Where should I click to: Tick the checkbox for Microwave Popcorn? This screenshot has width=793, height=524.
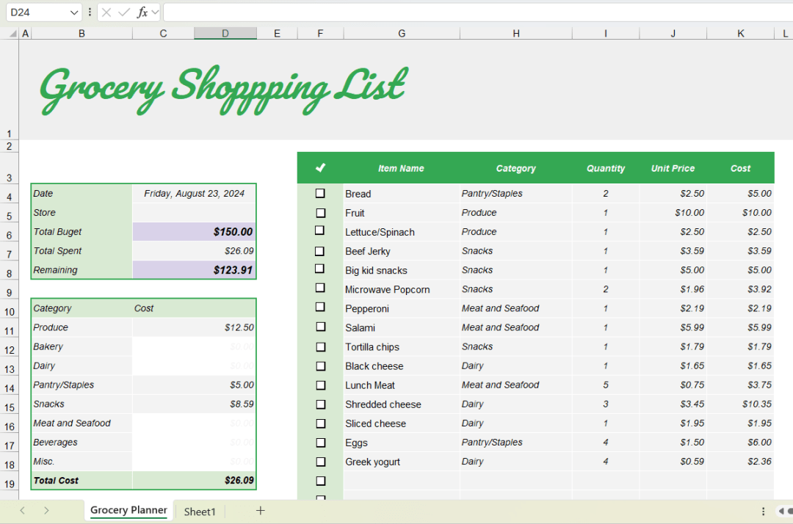tap(320, 288)
